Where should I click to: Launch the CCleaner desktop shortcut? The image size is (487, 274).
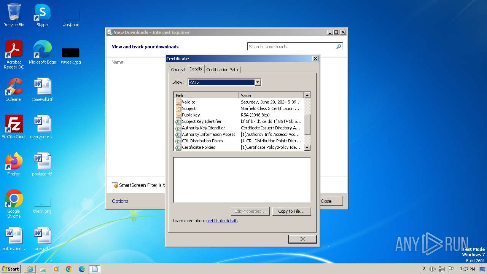click(x=14, y=90)
